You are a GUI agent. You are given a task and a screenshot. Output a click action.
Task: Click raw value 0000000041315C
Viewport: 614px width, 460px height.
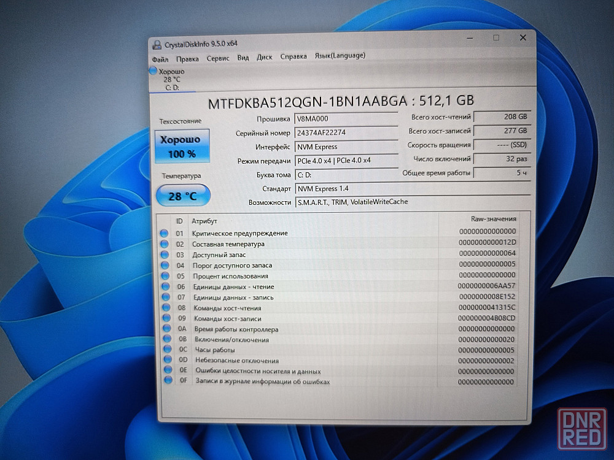[x=487, y=307]
